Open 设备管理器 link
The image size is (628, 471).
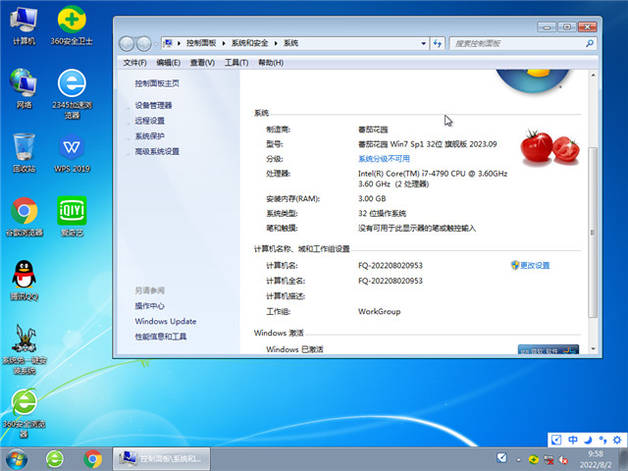point(153,105)
